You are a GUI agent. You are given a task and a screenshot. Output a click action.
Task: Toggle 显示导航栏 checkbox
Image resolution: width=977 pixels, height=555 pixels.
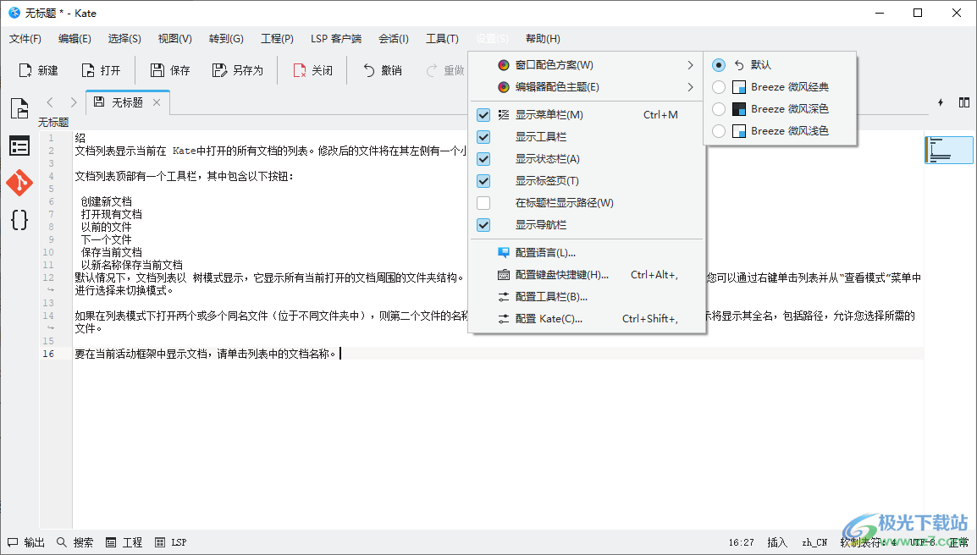click(x=483, y=225)
